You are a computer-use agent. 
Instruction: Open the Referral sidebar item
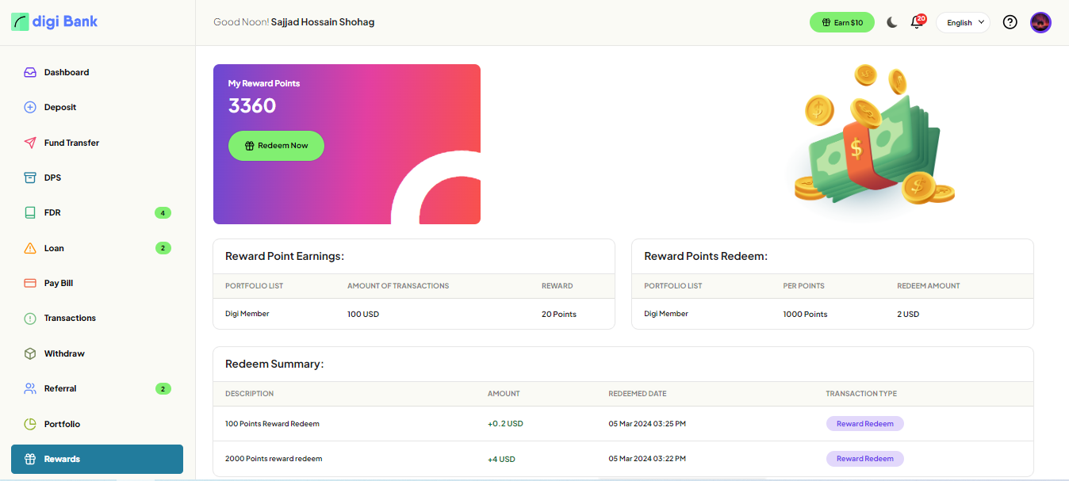(x=60, y=388)
